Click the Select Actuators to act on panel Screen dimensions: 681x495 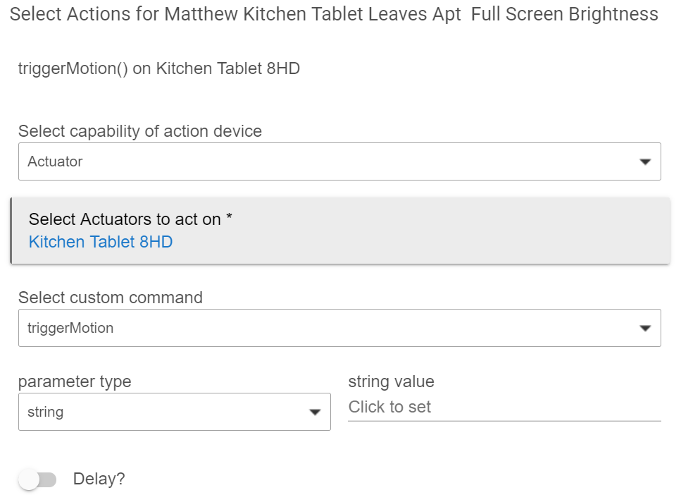(339, 231)
